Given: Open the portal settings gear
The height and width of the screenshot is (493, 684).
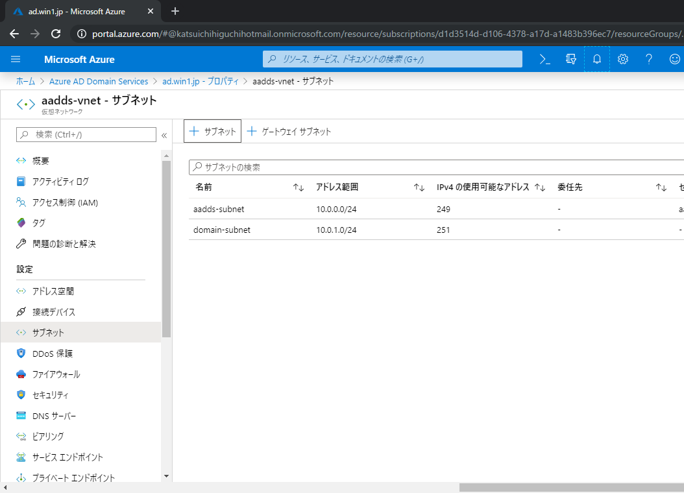Looking at the screenshot, I should (623, 59).
